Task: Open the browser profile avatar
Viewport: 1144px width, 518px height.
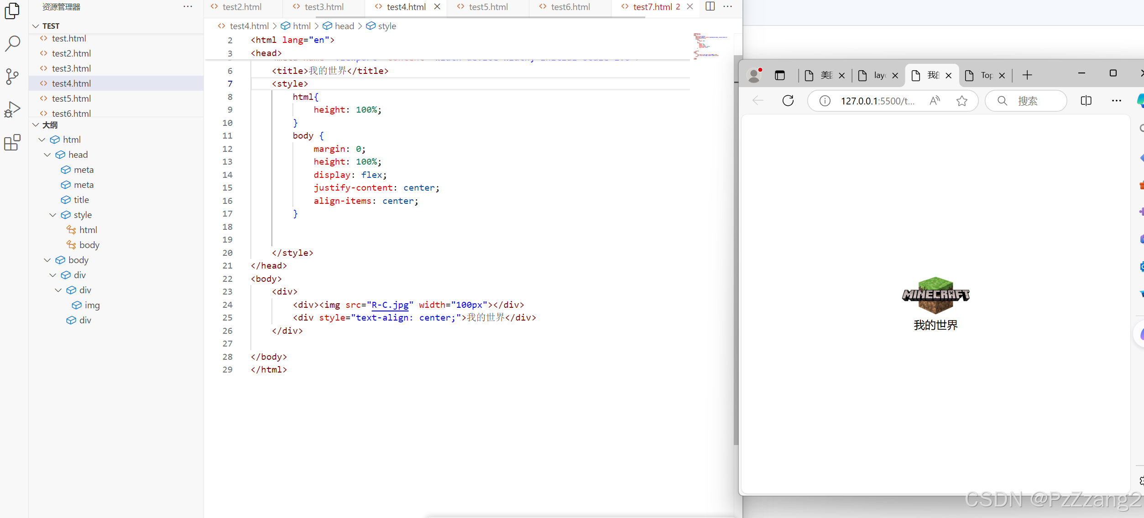Action: click(755, 75)
